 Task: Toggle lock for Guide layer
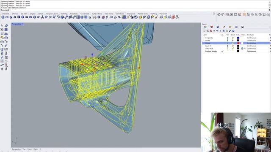[x=233, y=41]
